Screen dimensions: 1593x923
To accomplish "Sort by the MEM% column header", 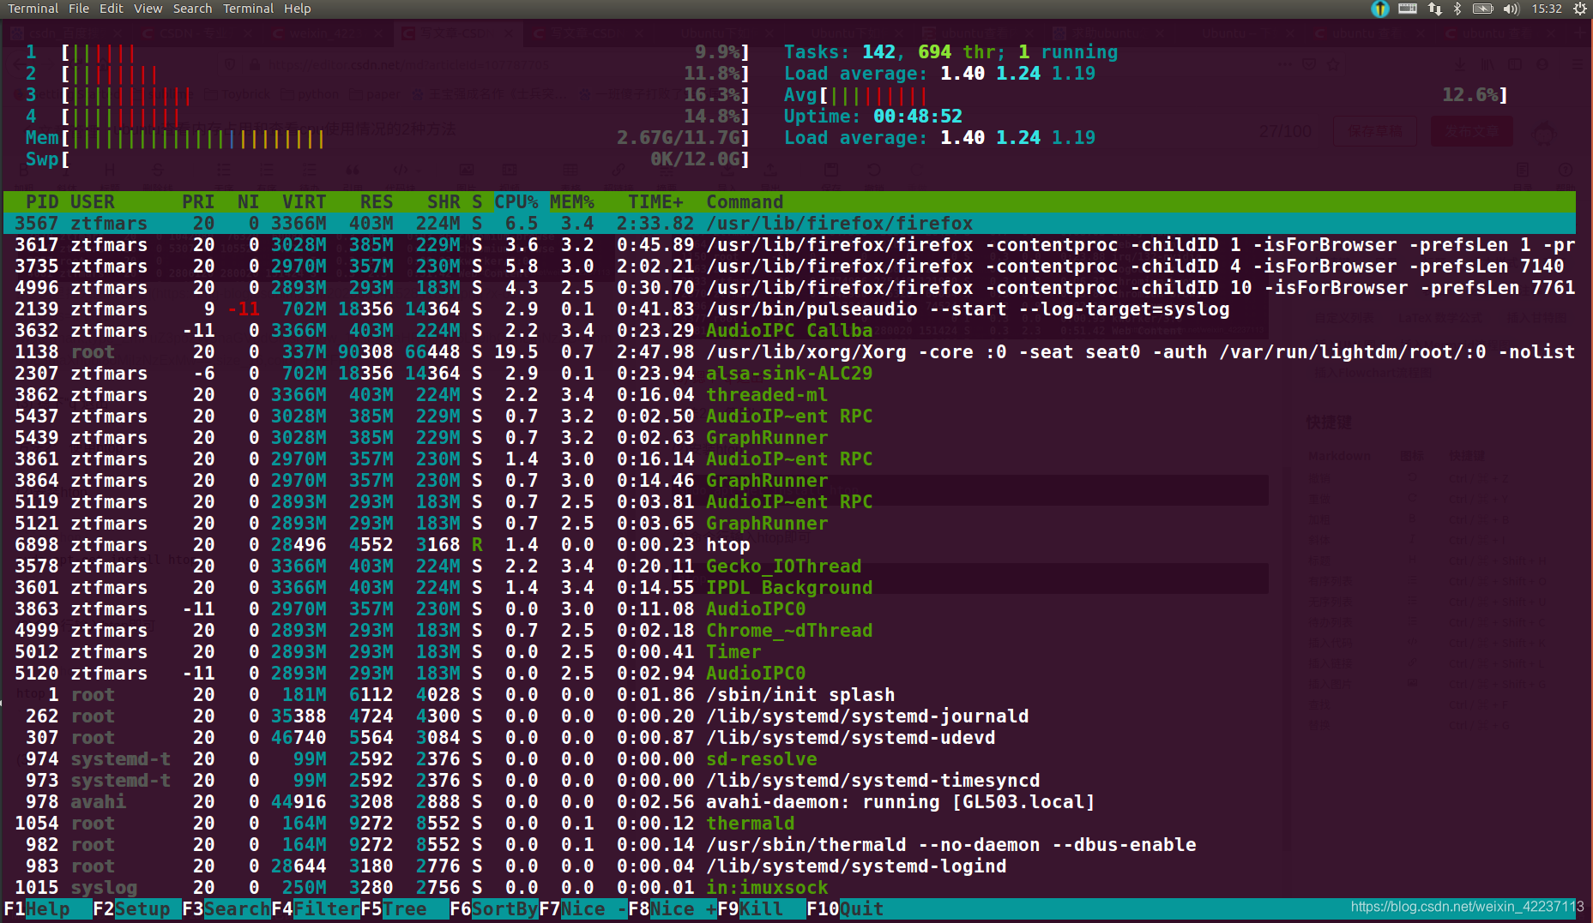I will [571, 202].
